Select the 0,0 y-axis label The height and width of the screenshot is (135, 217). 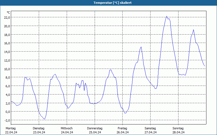[x=8, y=112]
